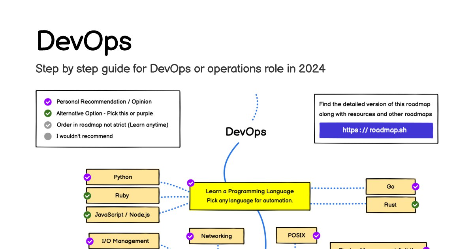Screen dimensions: 474x249
Task: Click the green checkmark beside Ruby
Action: pos(88,196)
